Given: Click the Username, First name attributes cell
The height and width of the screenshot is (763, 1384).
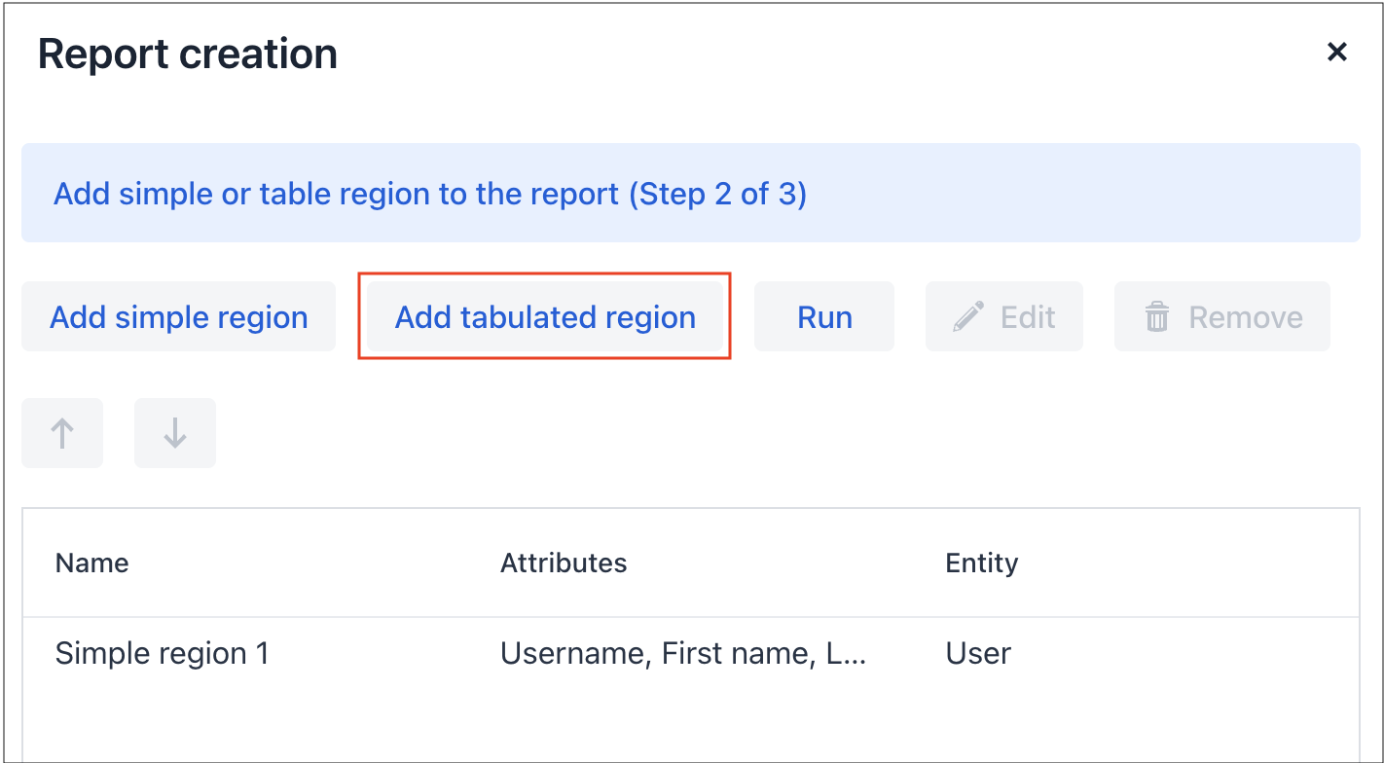Looking at the screenshot, I should [x=682, y=653].
